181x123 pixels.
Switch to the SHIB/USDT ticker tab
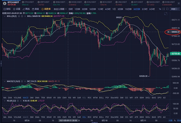coord(169,3)
